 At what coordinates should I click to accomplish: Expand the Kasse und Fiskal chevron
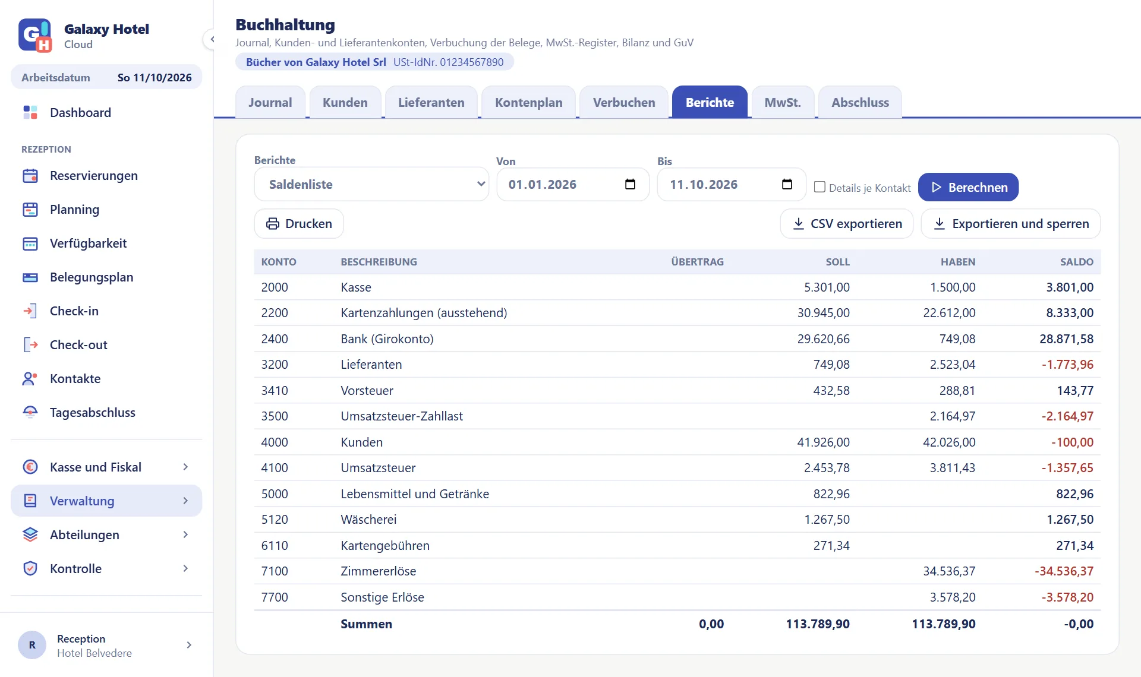click(x=185, y=467)
